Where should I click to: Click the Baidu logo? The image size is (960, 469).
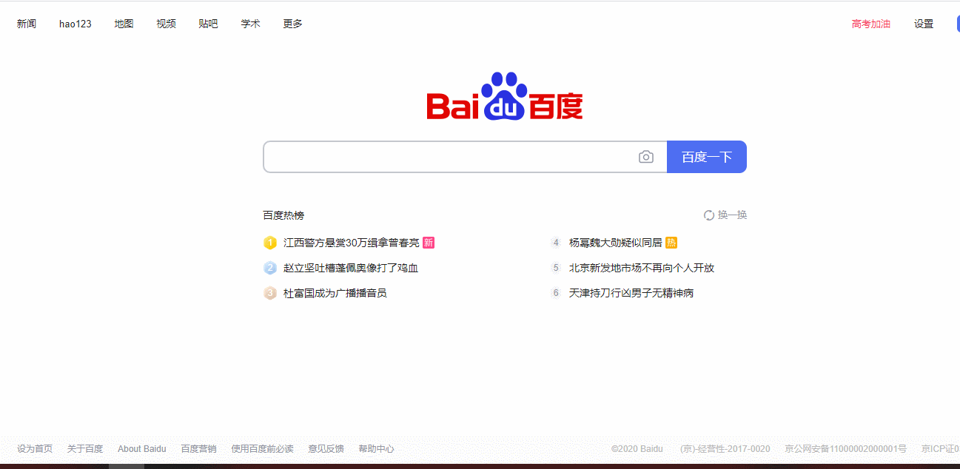click(505, 95)
